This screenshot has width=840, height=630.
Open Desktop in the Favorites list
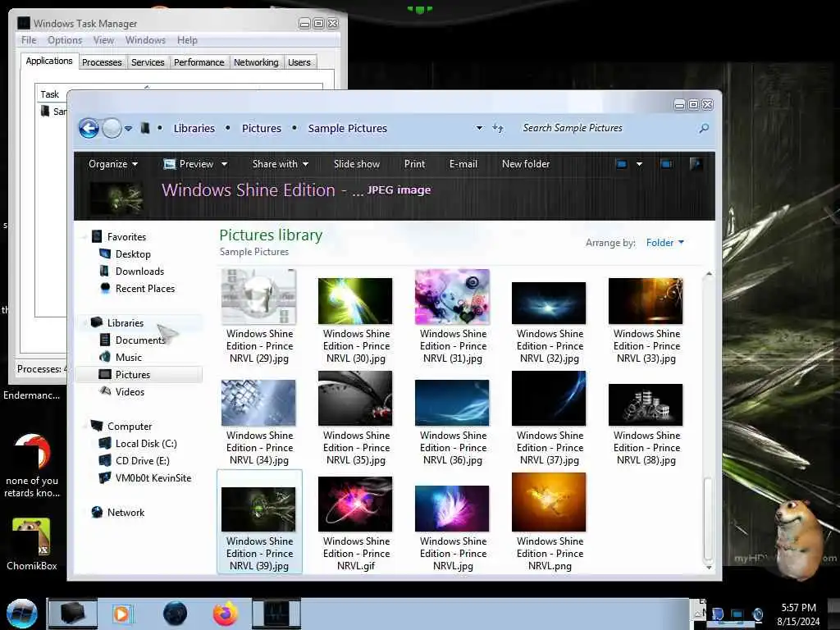[133, 254]
